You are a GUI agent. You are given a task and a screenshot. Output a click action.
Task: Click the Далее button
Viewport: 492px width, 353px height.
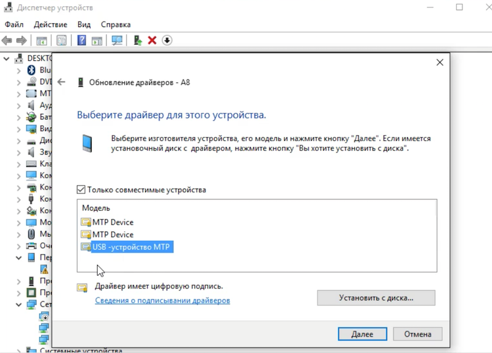(x=362, y=334)
